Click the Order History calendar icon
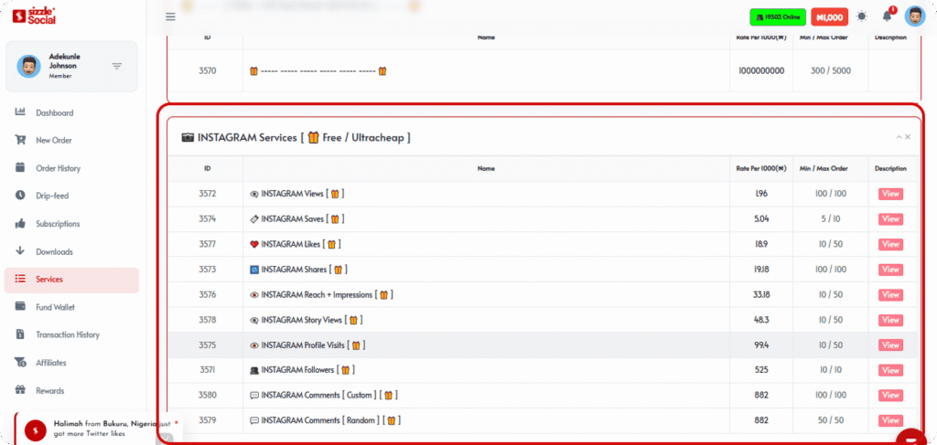Screen dimensions: 937x445 20,167
